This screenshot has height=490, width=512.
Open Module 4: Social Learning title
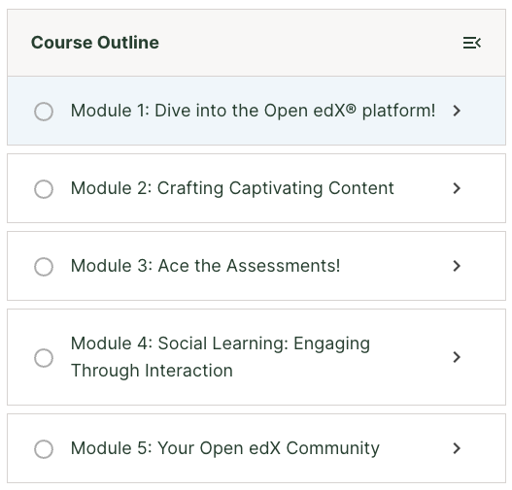(x=221, y=357)
